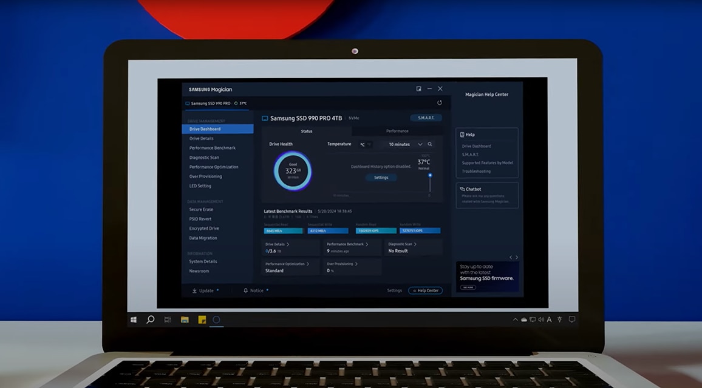Image resolution: width=702 pixels, height=388 pixels.
Task: Switch to the Status tab
Action: (x=307, y=131)
